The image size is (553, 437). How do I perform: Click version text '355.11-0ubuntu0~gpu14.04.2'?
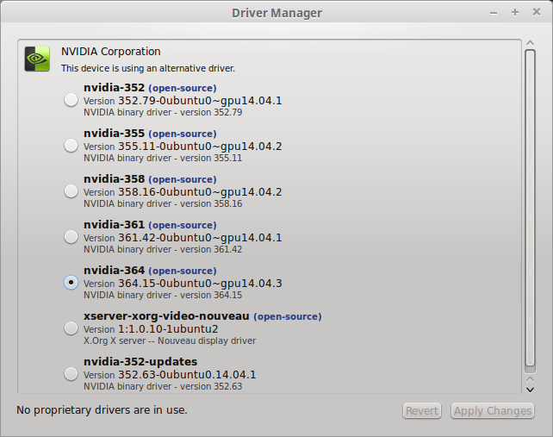[x=200, y=147]
